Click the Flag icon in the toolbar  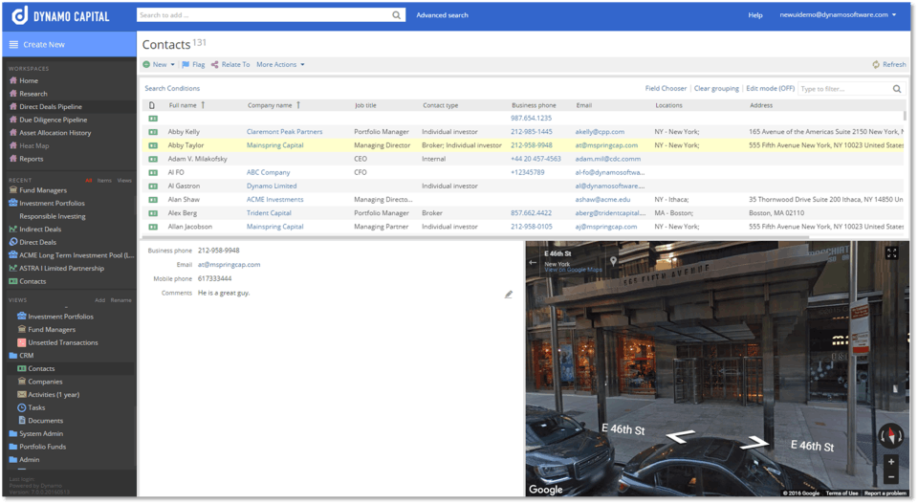pos(186,65)
